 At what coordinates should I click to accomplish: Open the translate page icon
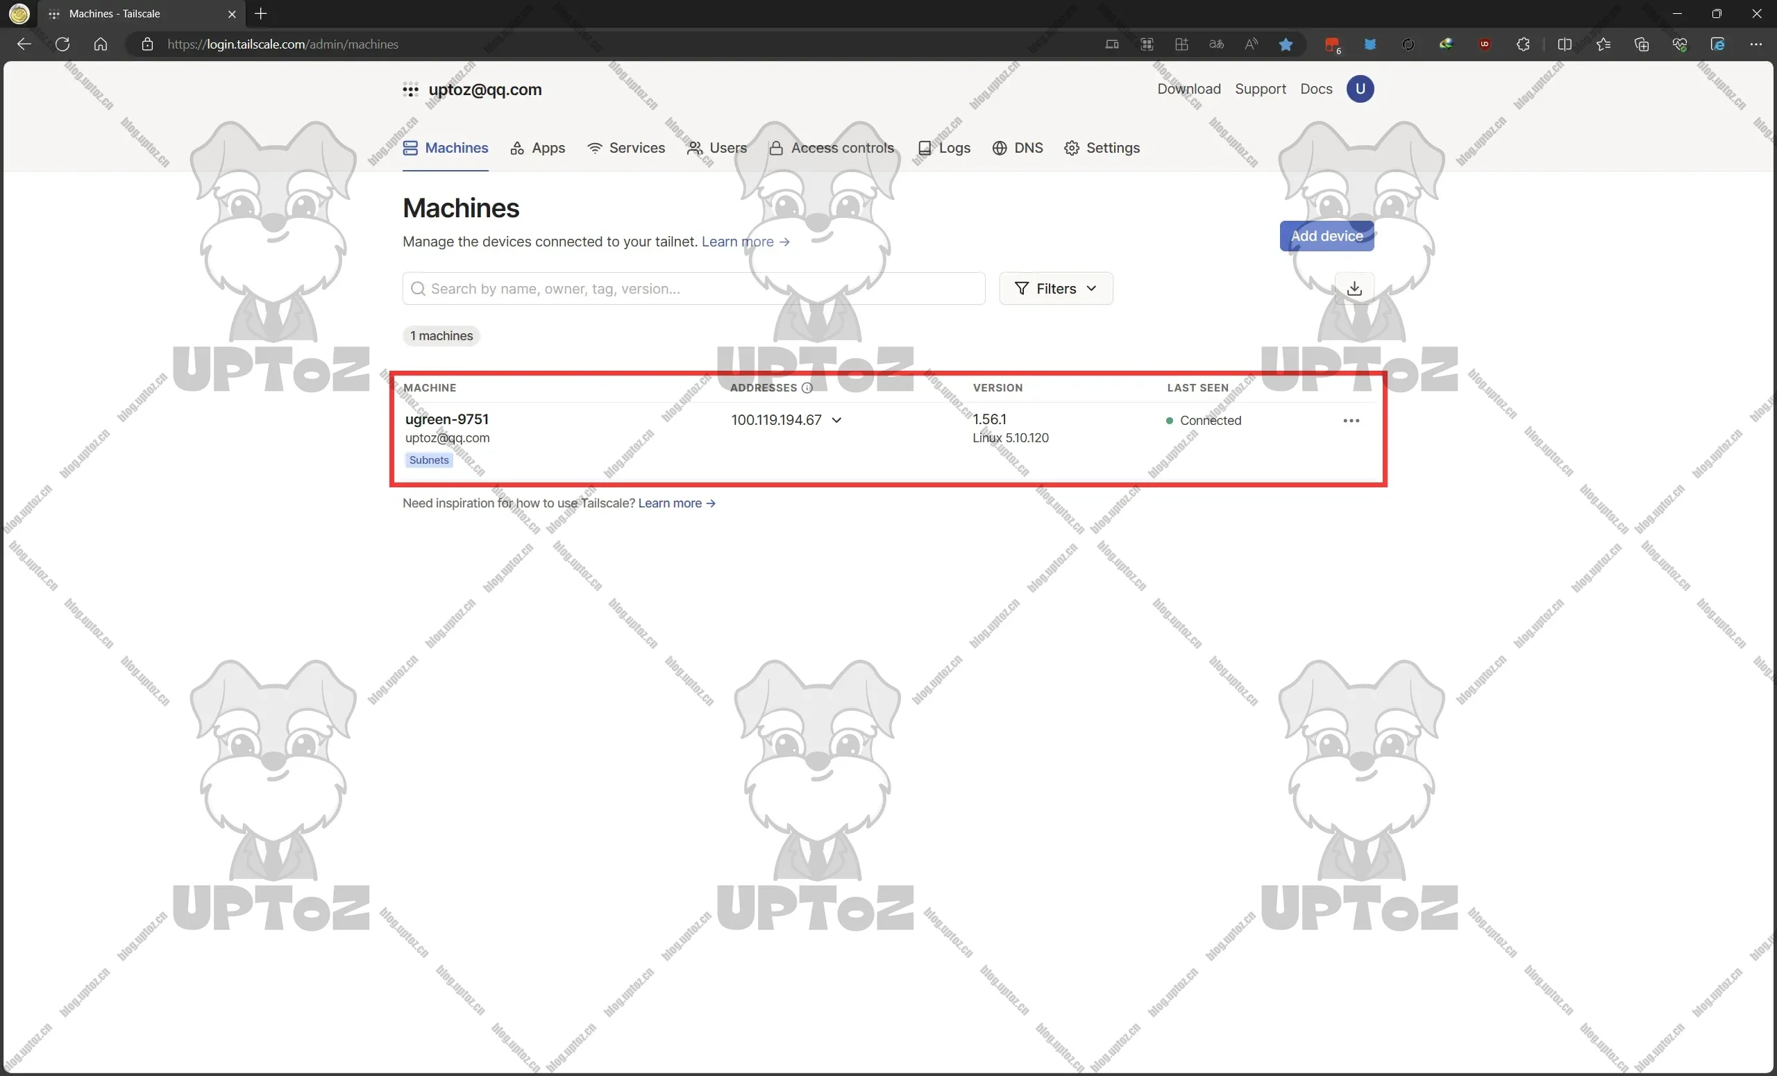[1217, 44]
